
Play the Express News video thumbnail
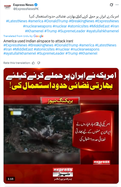61,126
